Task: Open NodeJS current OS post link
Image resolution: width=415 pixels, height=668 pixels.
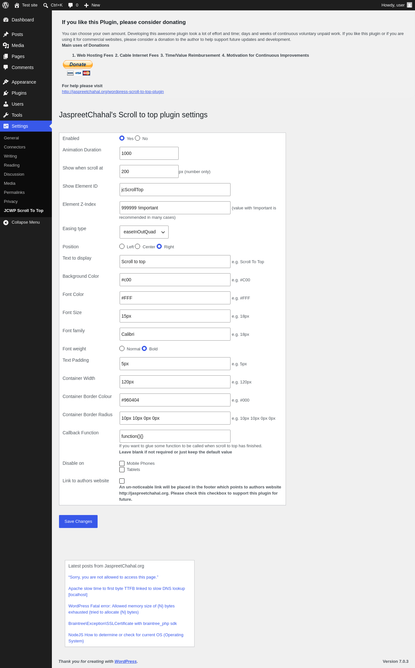Action: coord(126,638)
